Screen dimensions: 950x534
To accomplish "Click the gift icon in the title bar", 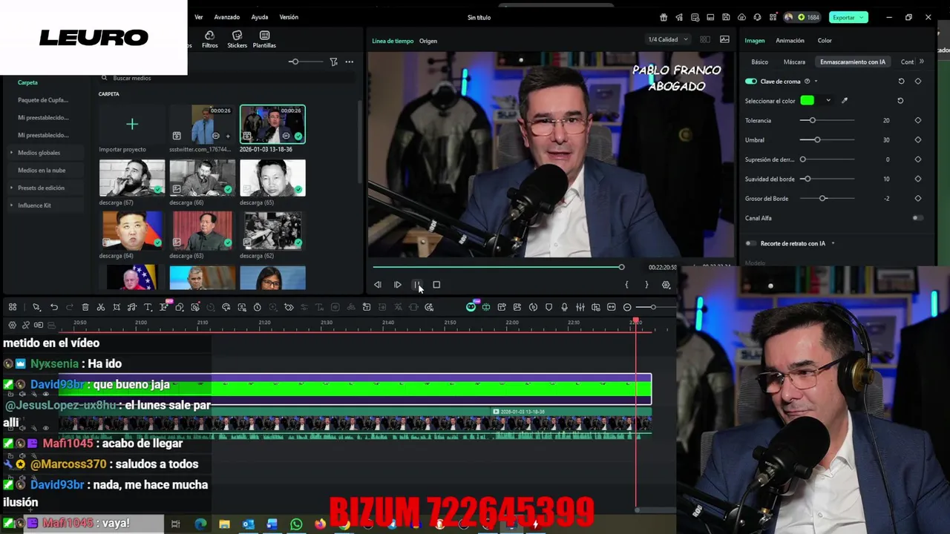I will tap(663, 17).
